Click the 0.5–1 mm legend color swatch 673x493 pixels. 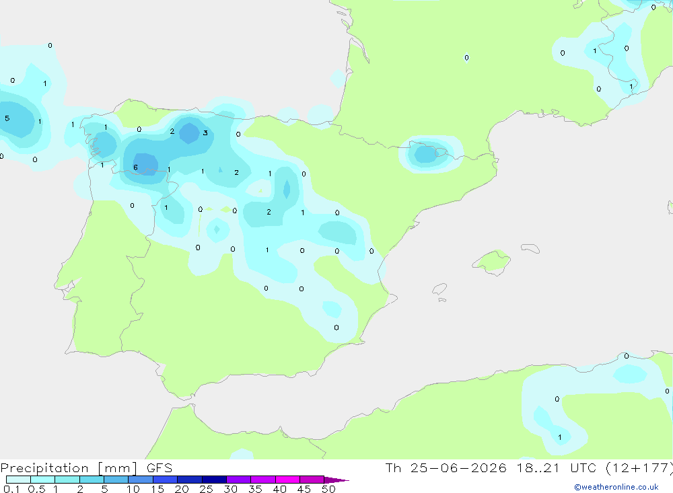(42, 480)
